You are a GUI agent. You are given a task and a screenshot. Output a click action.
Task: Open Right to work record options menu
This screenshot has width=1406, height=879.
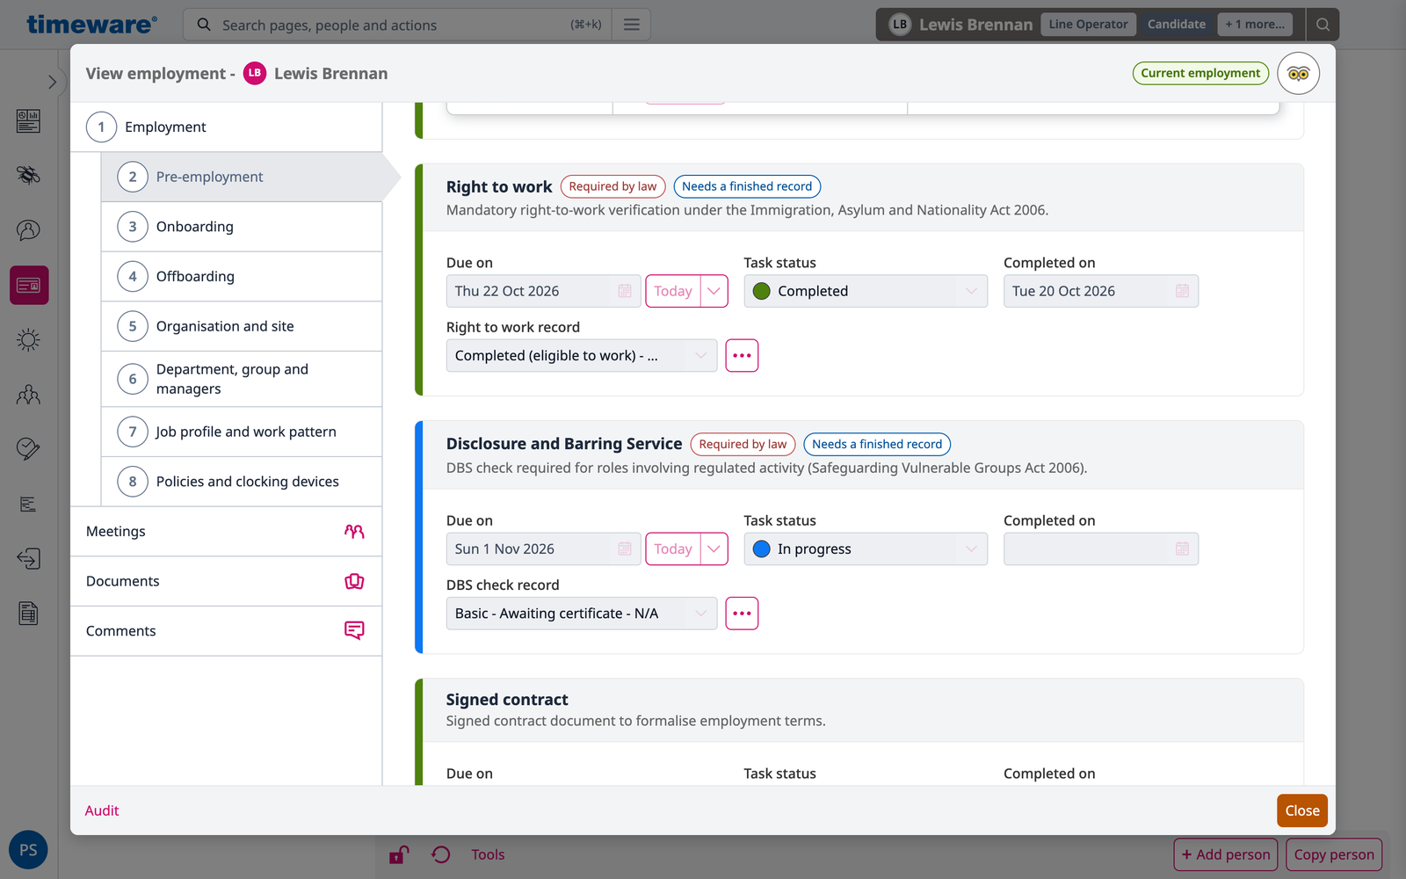742,355
